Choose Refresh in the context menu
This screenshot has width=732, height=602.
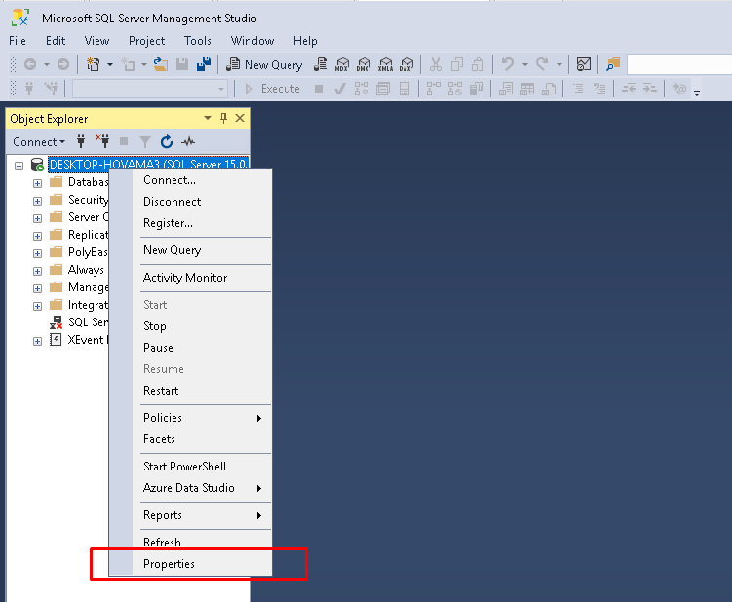click(190, 543)
